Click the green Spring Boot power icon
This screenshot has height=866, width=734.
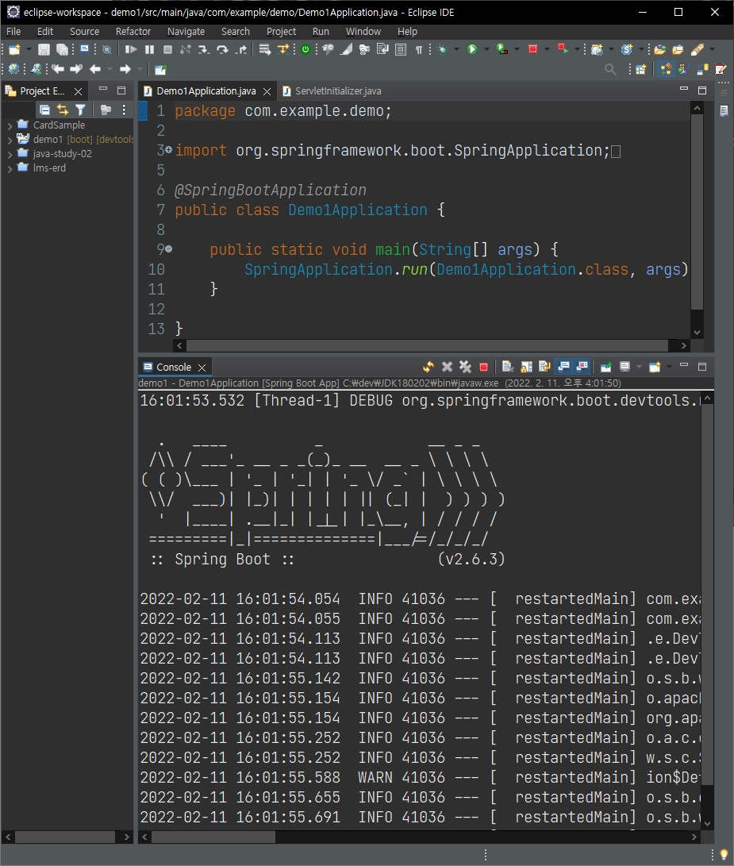[306, 50]
